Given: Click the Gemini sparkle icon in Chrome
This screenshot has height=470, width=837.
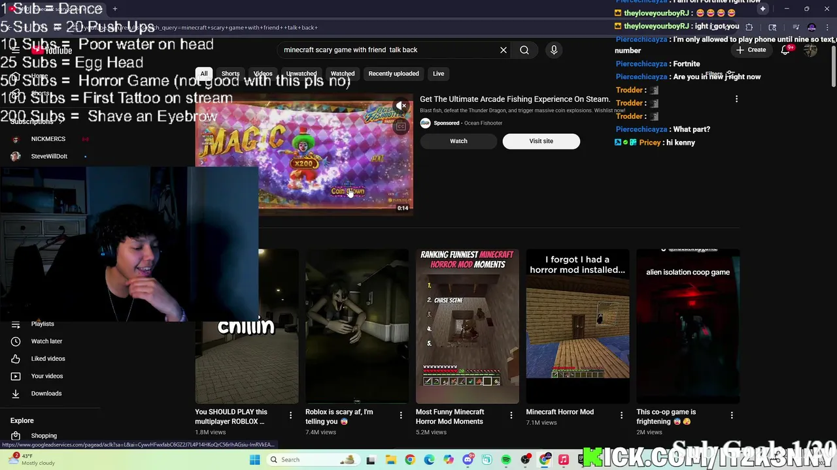Looking at the screenshot, I should click(x=762, y=8).
